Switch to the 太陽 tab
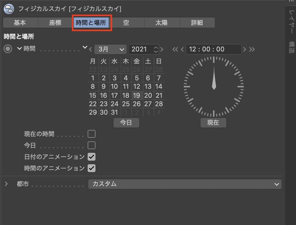The height and width of the screenshot is (225, 296). [162, 23]
